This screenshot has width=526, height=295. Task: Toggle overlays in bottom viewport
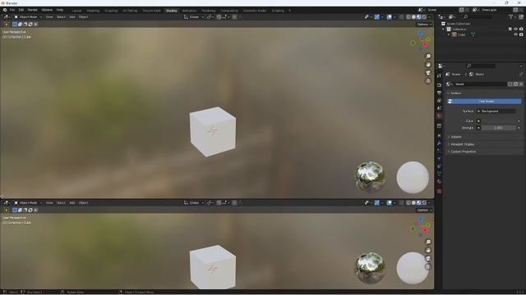click(389, 202)
